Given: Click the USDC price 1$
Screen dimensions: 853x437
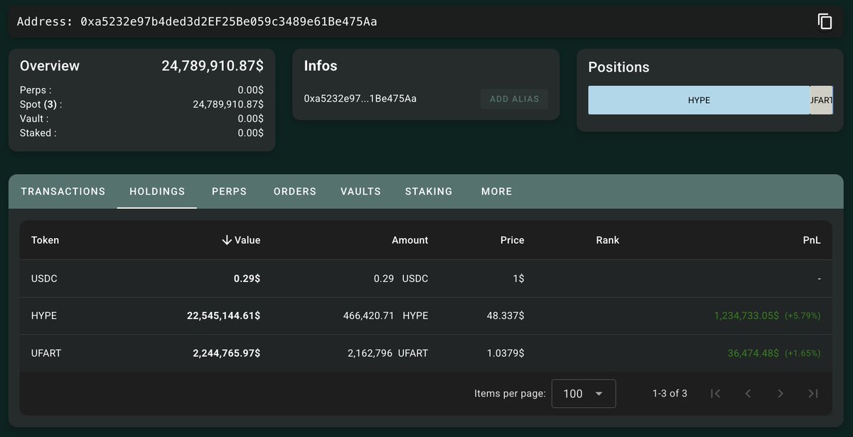Looking at the screenshot, I should (x=518, y=279).
